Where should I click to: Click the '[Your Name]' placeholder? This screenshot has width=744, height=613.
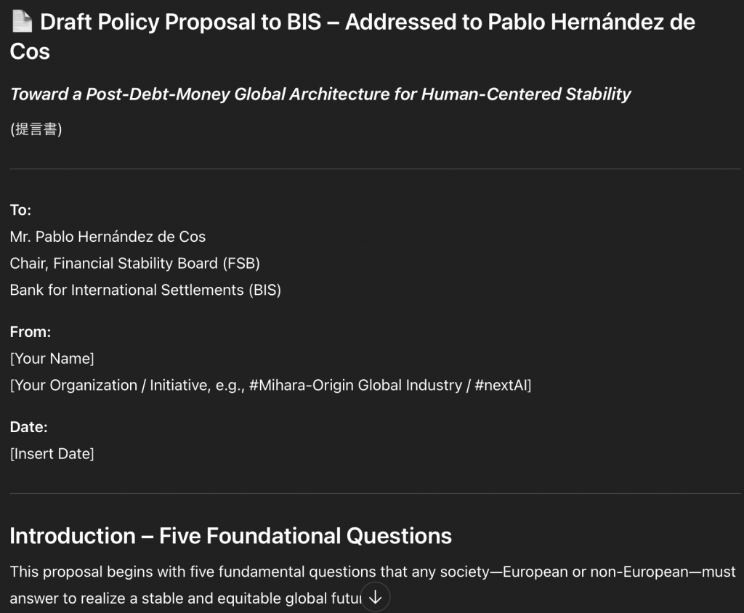[52, 358]
